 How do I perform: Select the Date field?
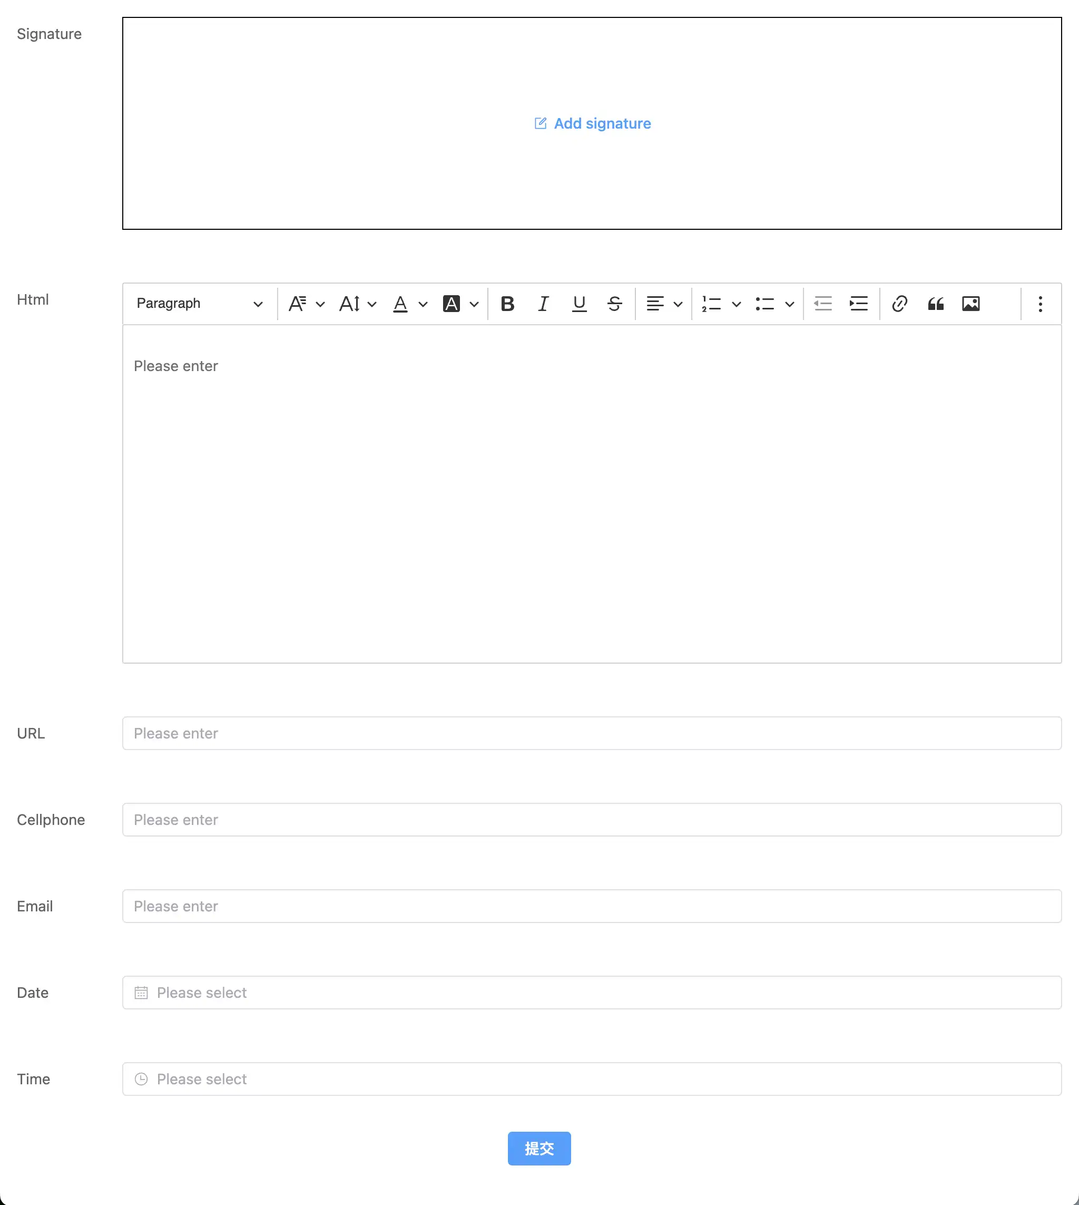click(x=592, y=993)
